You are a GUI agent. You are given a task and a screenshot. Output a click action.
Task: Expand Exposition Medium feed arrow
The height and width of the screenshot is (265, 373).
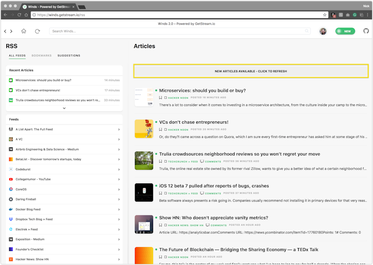[x=119, y=240]
